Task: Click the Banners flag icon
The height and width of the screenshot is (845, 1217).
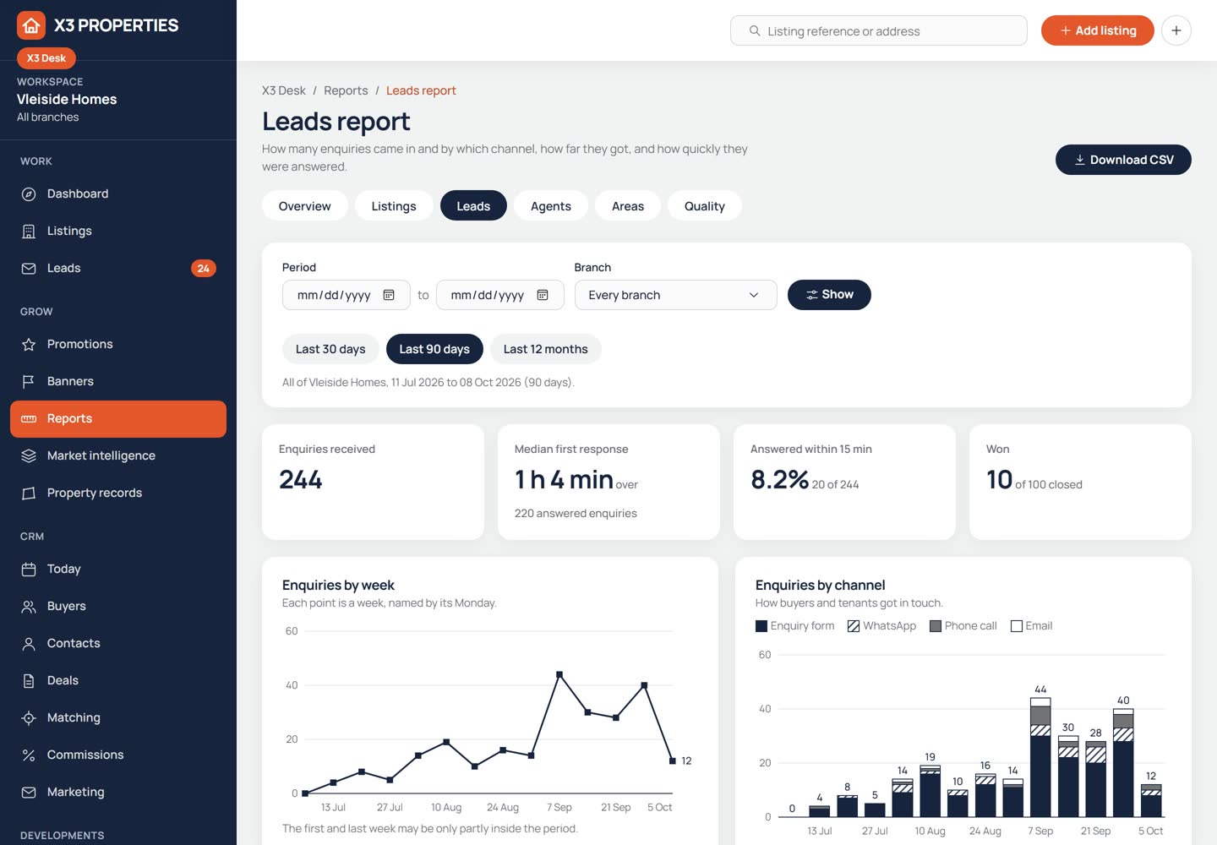Action: (x=29, y=382)
